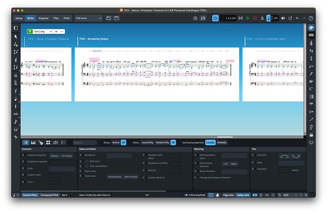Toggle the metronome click
327x212 pixels.
(262, 18)
